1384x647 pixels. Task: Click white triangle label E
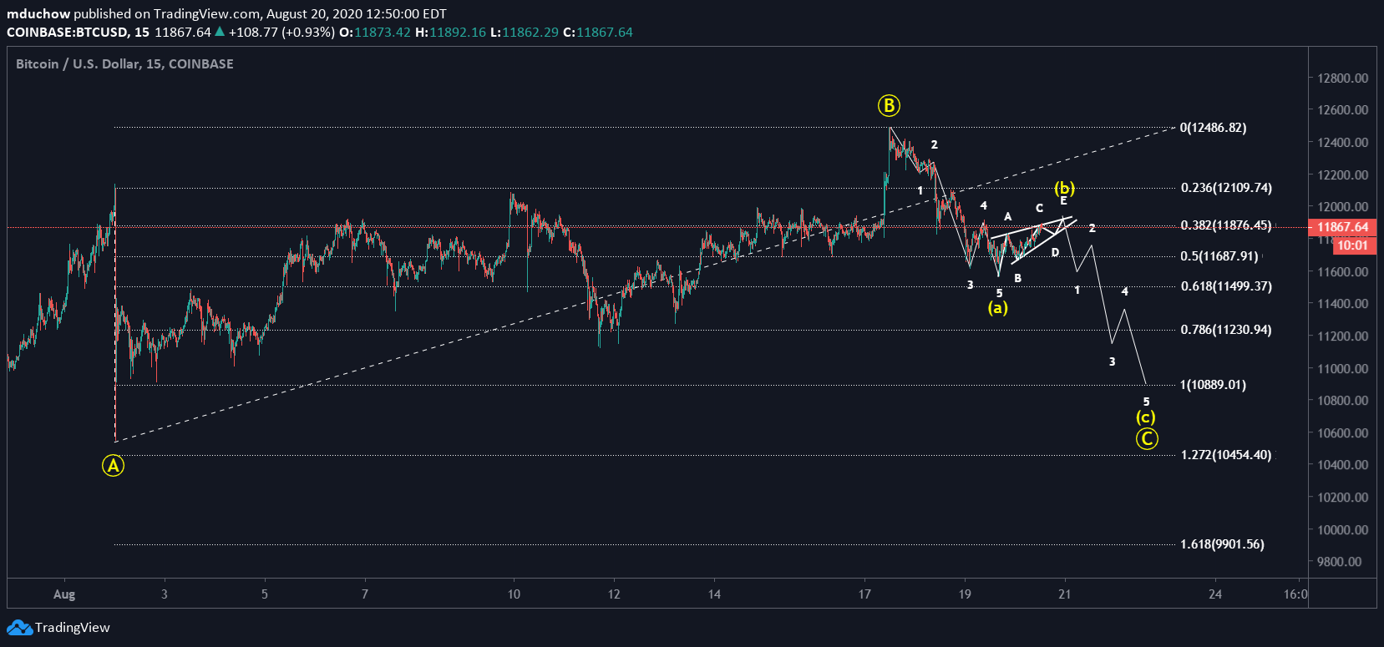coord(1063,200)
